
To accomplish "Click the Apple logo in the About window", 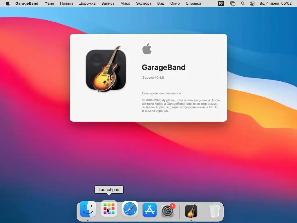I will pos(147,49).
